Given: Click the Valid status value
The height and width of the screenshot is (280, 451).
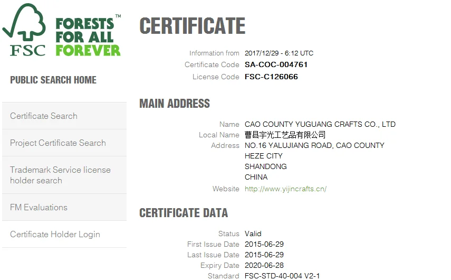Looking at the screenshot, I should pyautogui.click(x=253, y=234).
